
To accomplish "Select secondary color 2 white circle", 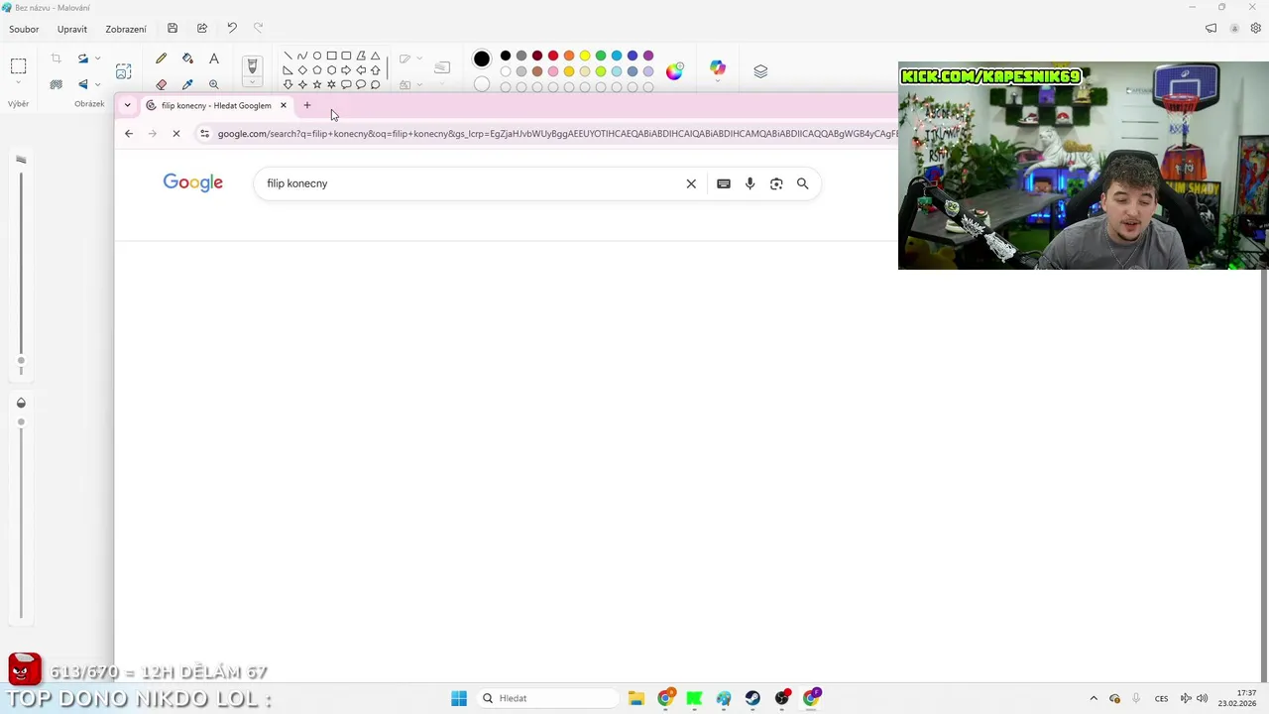I will pyautogui.click(x=482, y=84).
